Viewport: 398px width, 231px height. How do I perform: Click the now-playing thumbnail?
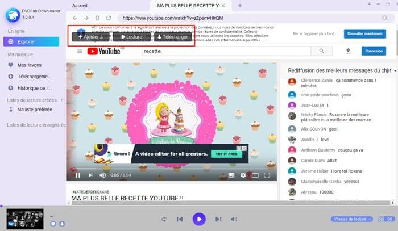[x=25, y=219]
